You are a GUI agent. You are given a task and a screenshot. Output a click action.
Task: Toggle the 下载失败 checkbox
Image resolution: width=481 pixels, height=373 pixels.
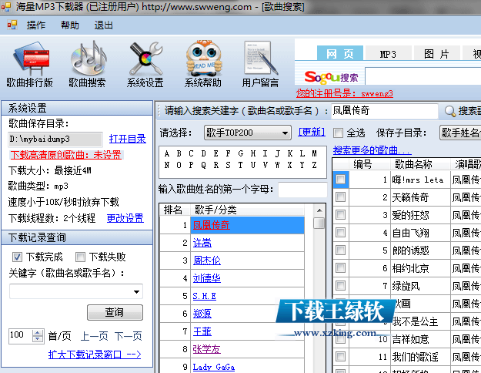coord(80,257)
